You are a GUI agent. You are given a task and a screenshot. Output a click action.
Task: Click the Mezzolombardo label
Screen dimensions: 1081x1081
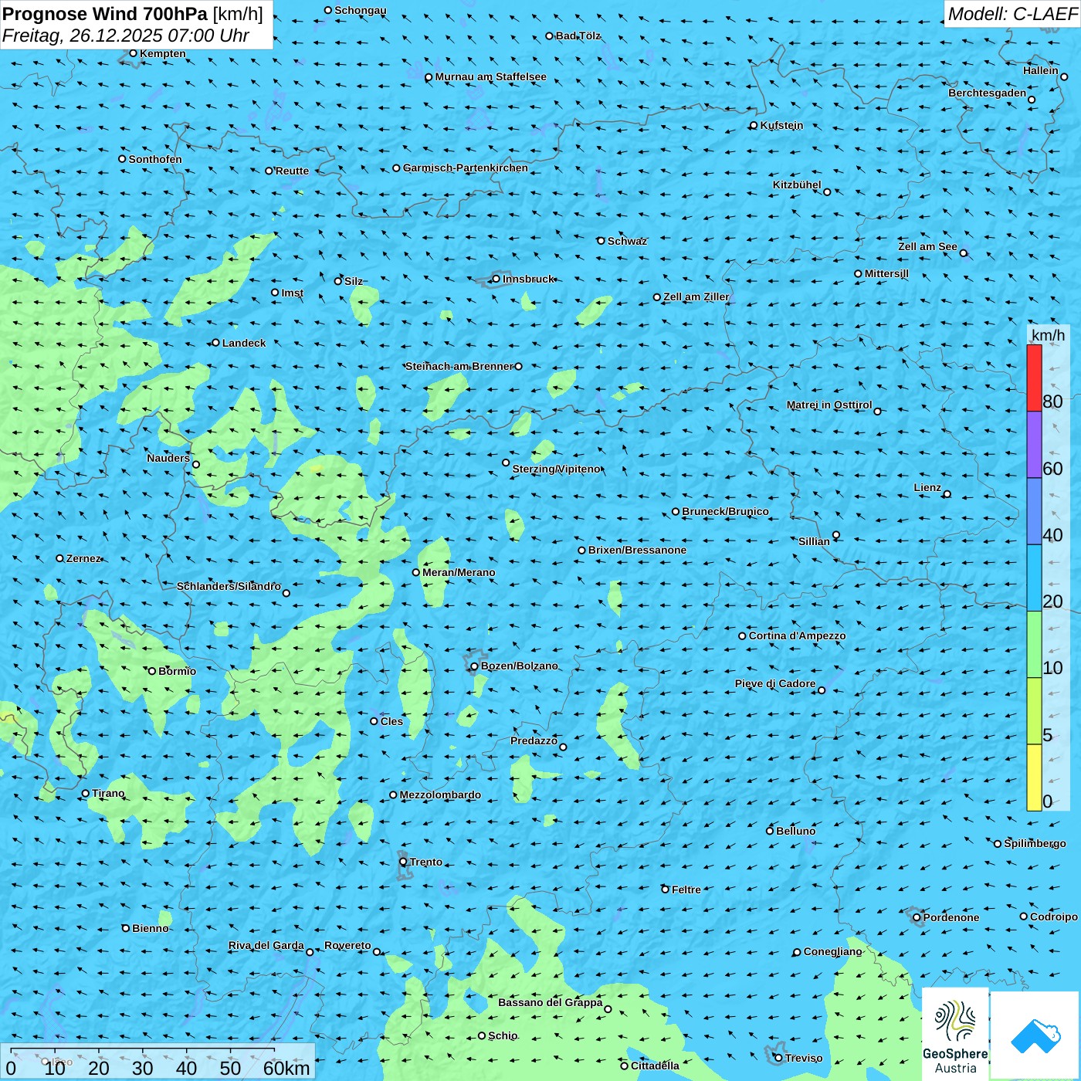click(440, 795)
